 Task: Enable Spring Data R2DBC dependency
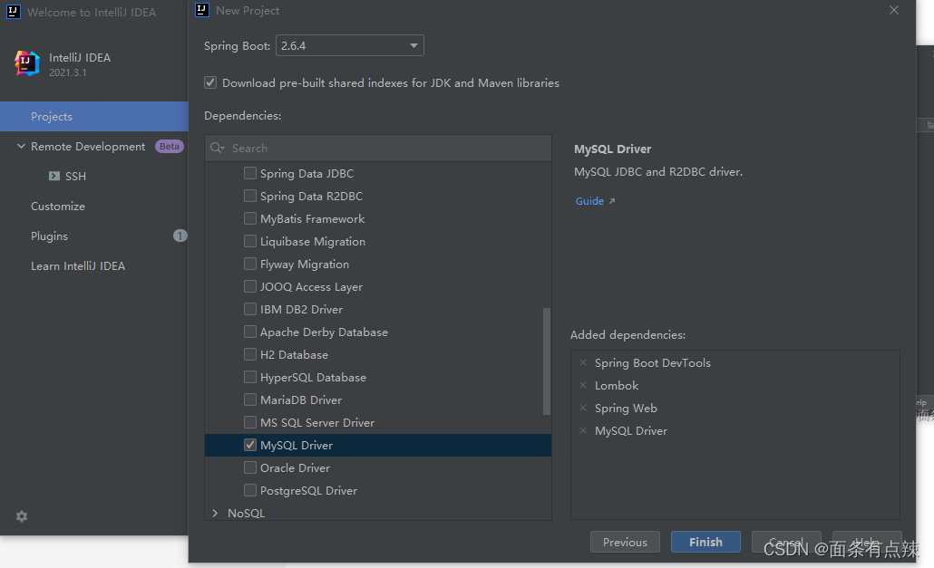tap(250, 196)
